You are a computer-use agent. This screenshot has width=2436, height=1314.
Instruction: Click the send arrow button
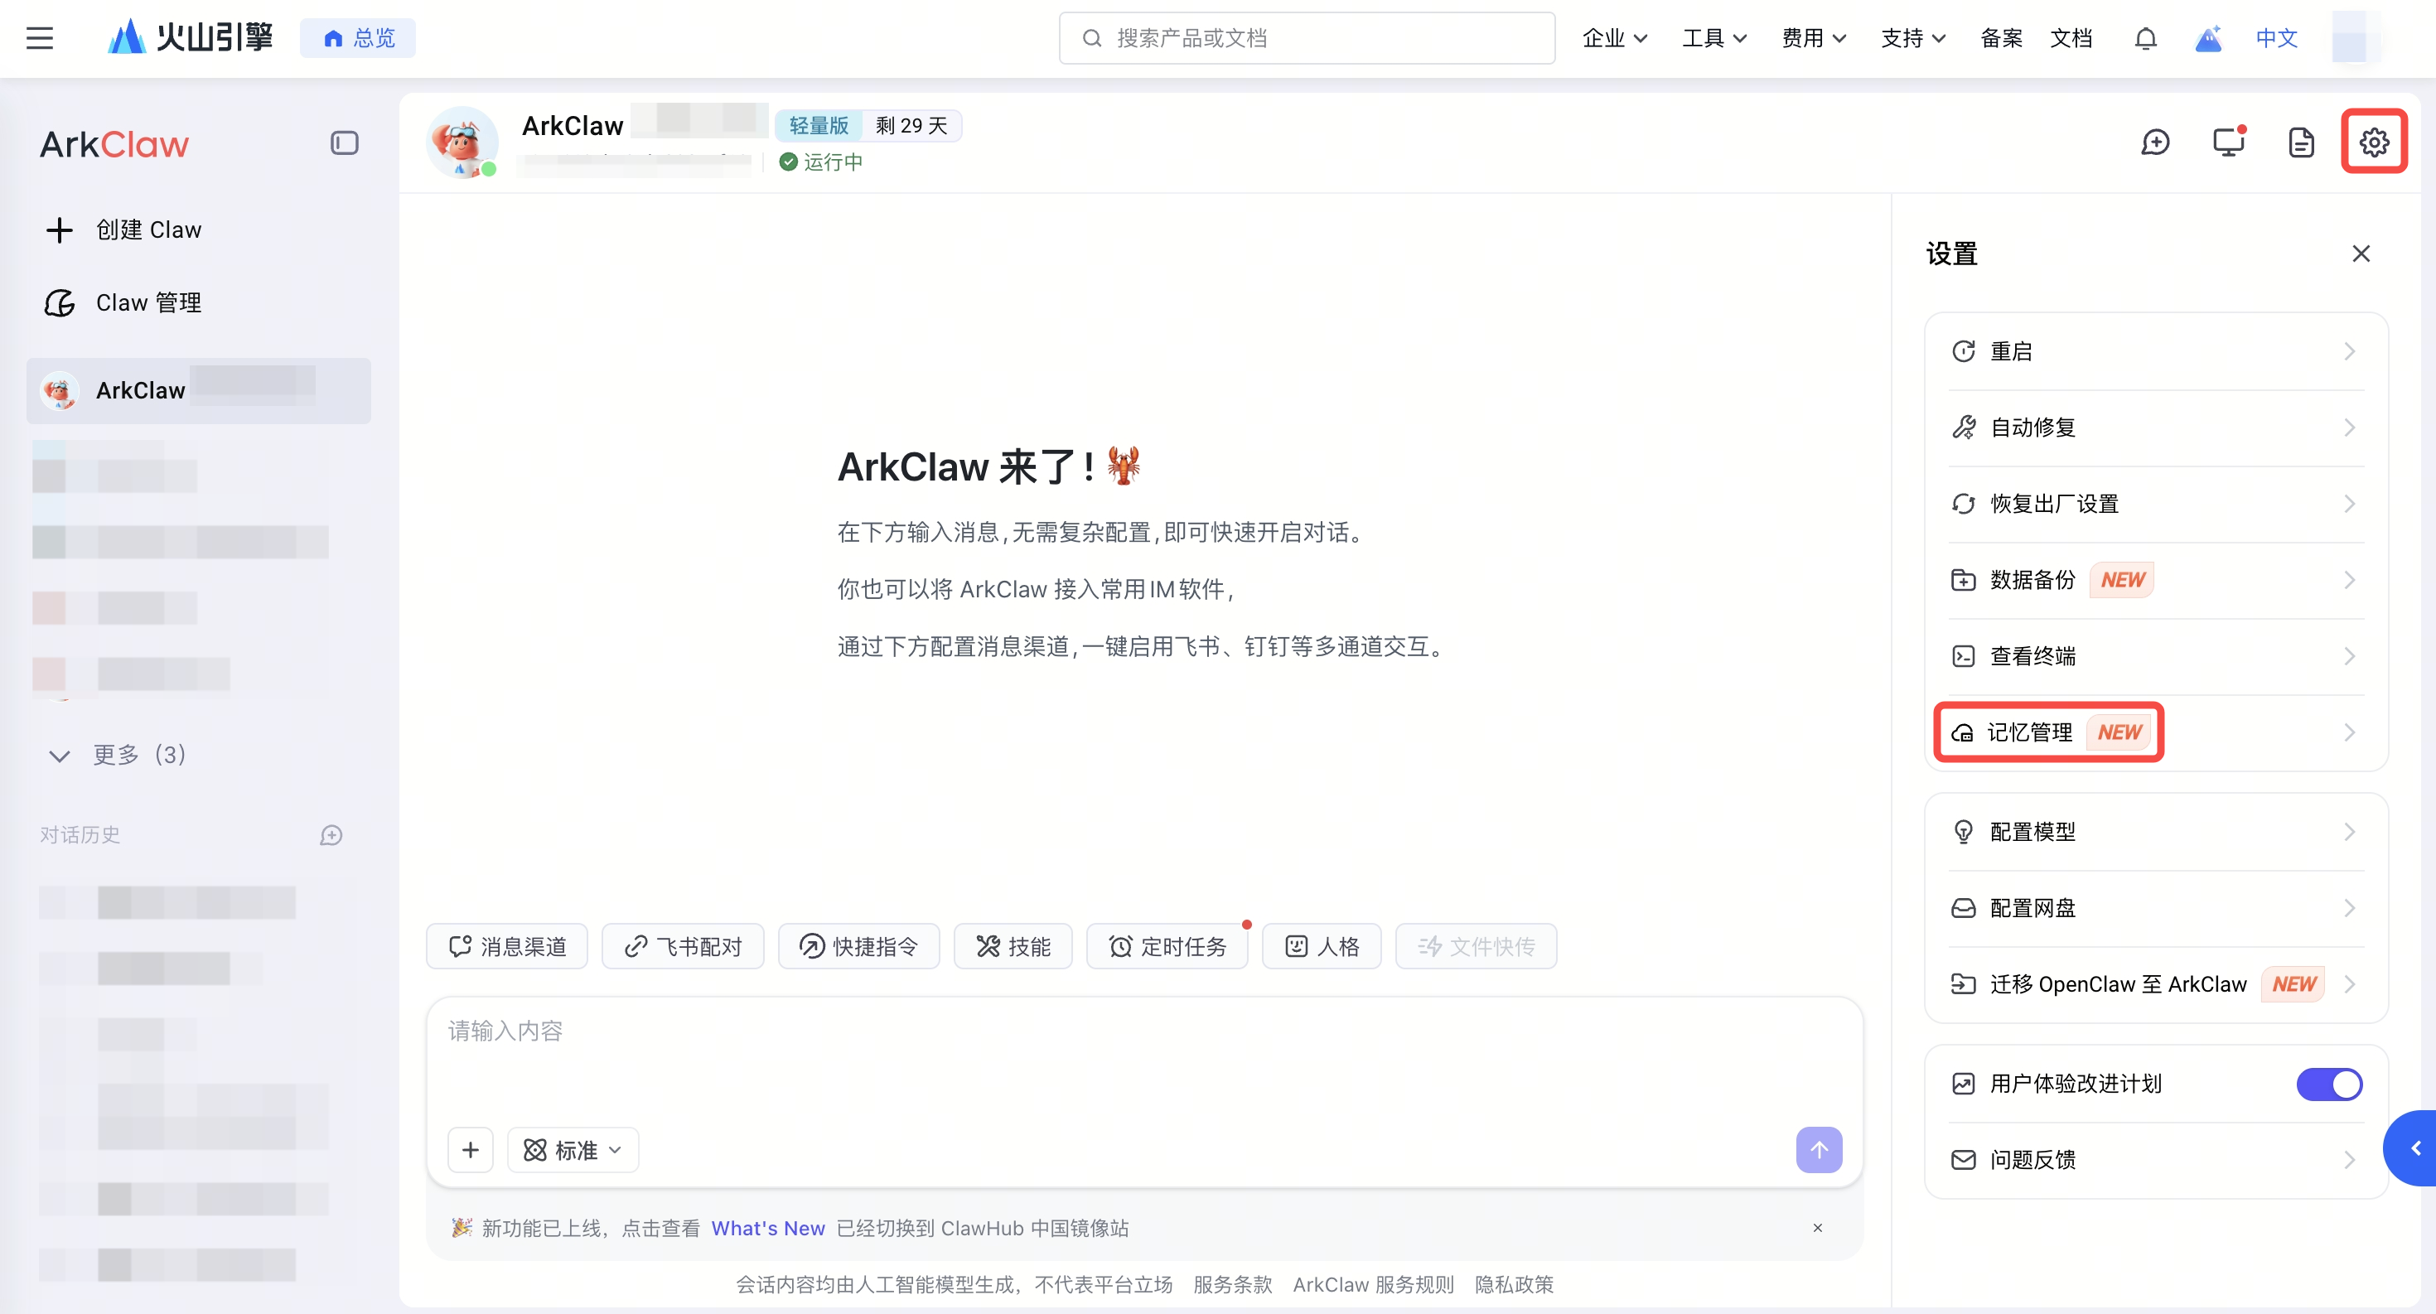tap(1819, 1149)
